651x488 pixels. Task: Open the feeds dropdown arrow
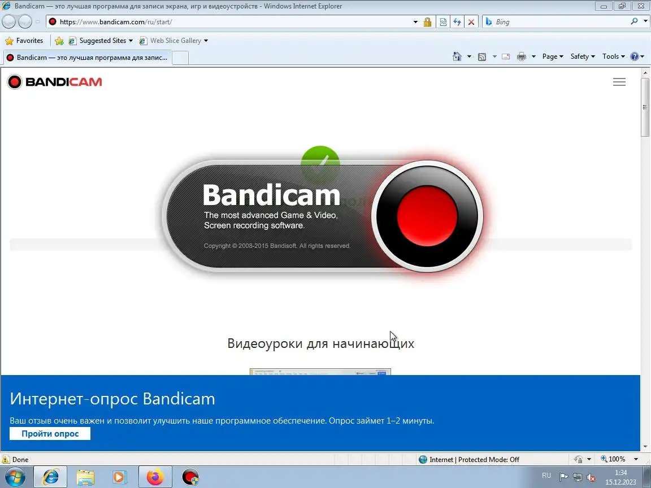[x=494, y=56]
